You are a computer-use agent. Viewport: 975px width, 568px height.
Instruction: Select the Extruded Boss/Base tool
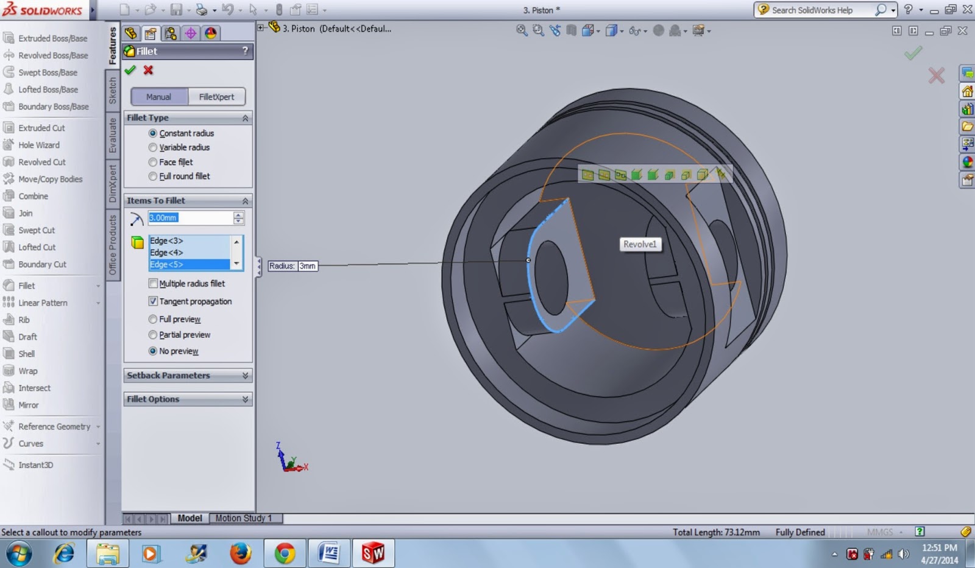[x=48, y=38]
